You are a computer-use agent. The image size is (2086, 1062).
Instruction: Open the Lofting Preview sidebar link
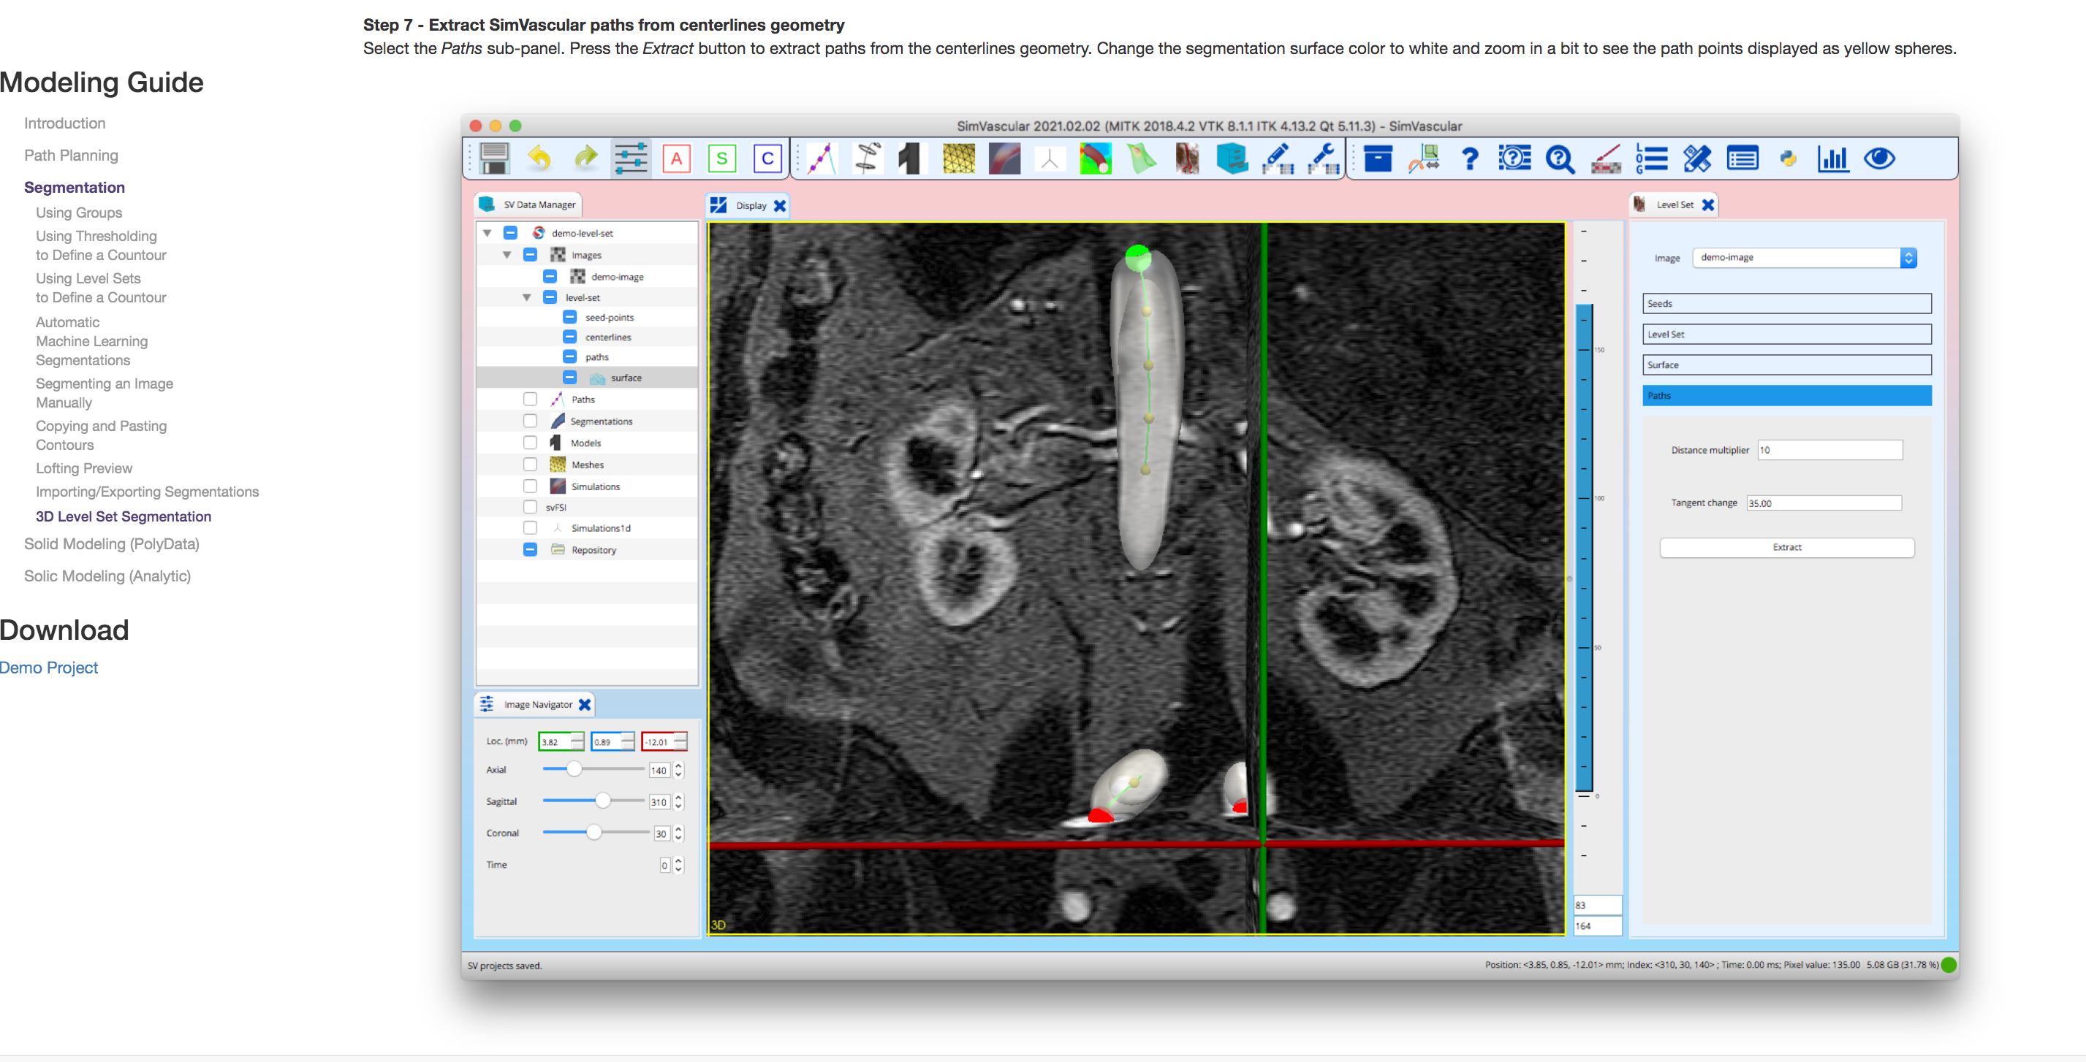tap(84, 468)
